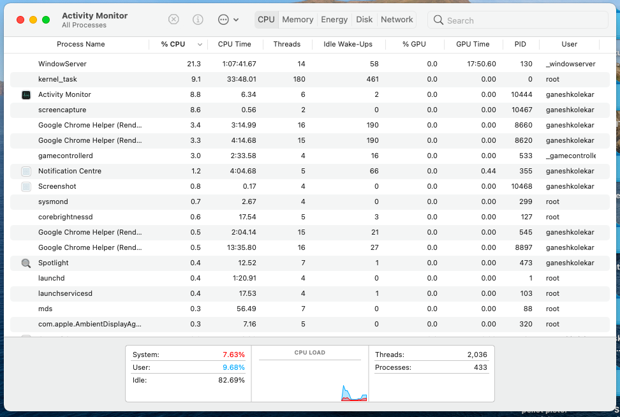
Task: Click Notification Centre GPU Time 0.44
Action: tap(489, 171)
